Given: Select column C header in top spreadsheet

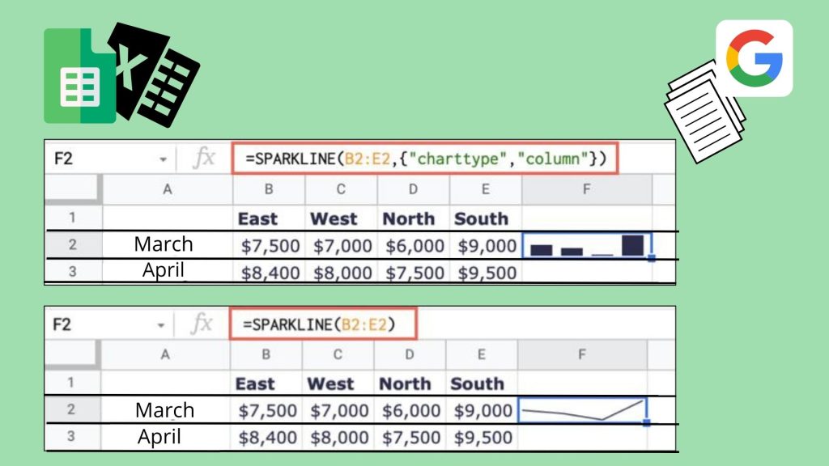Looking at the screenshot, I should click(x=341, y=189).
